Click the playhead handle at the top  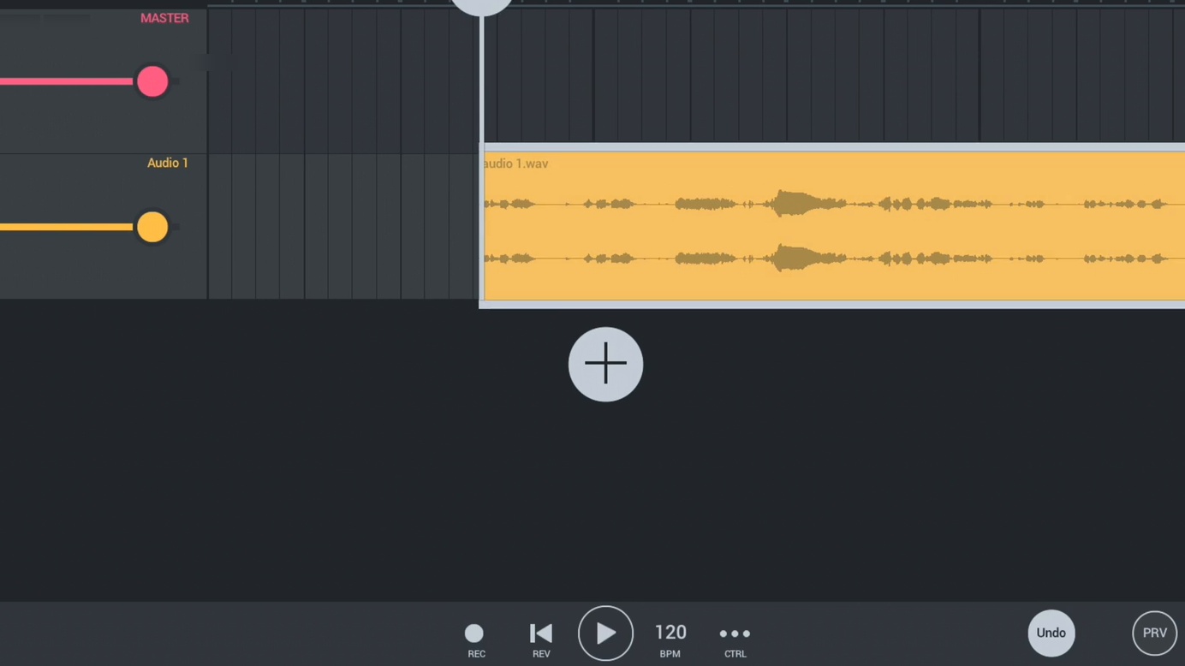coord(482,5)
